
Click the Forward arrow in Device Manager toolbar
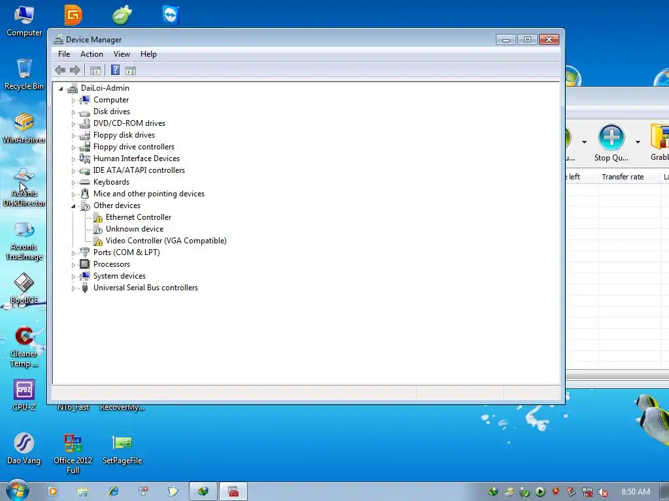click(75, 70)
